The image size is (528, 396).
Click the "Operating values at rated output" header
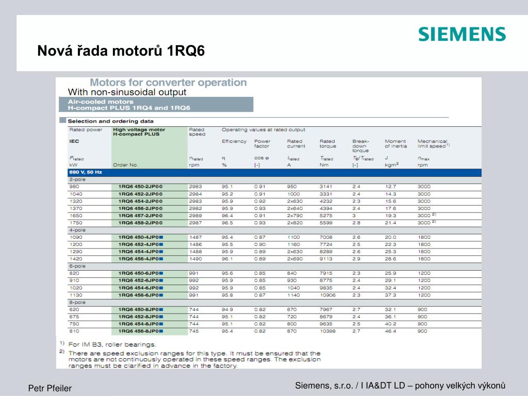263,129
